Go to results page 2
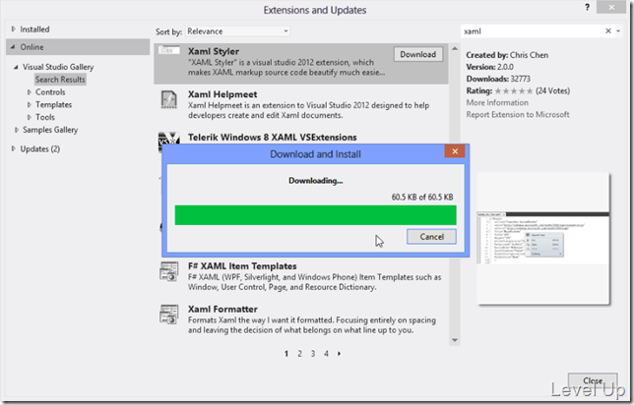 tap(299, 354)
